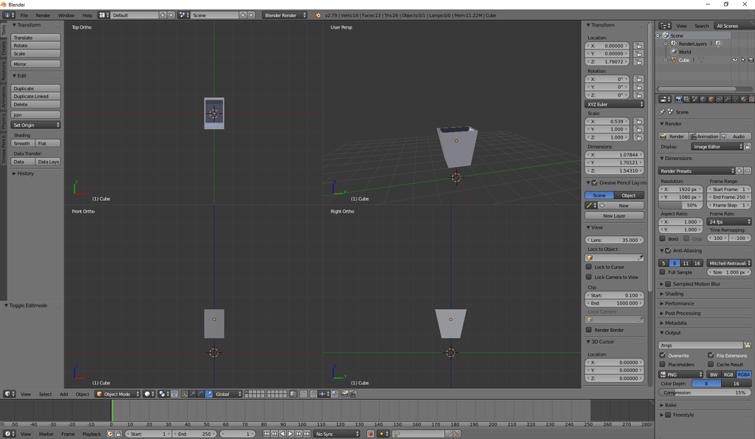Click the scale manipulator icon in 3D header
Viewport: 755px width, 439px height.
pyautogui.click(x=209, y=393)
